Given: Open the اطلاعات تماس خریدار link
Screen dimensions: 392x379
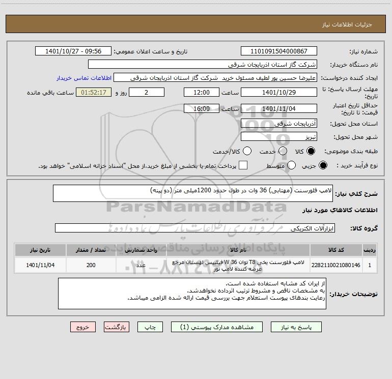Looking at the screenshot, I should (x=84, y=78).
